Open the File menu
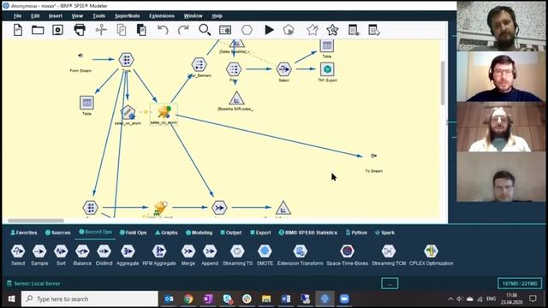 click(17, 16)
